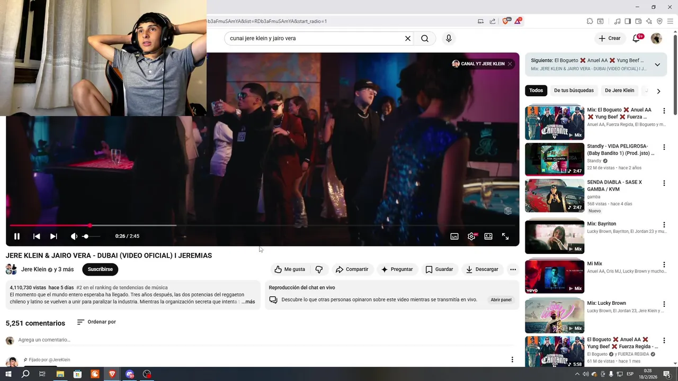678x381 pixels.
Task: Open YouTube notifications bell
Action: pyautogui.click(x=637, y=38)
